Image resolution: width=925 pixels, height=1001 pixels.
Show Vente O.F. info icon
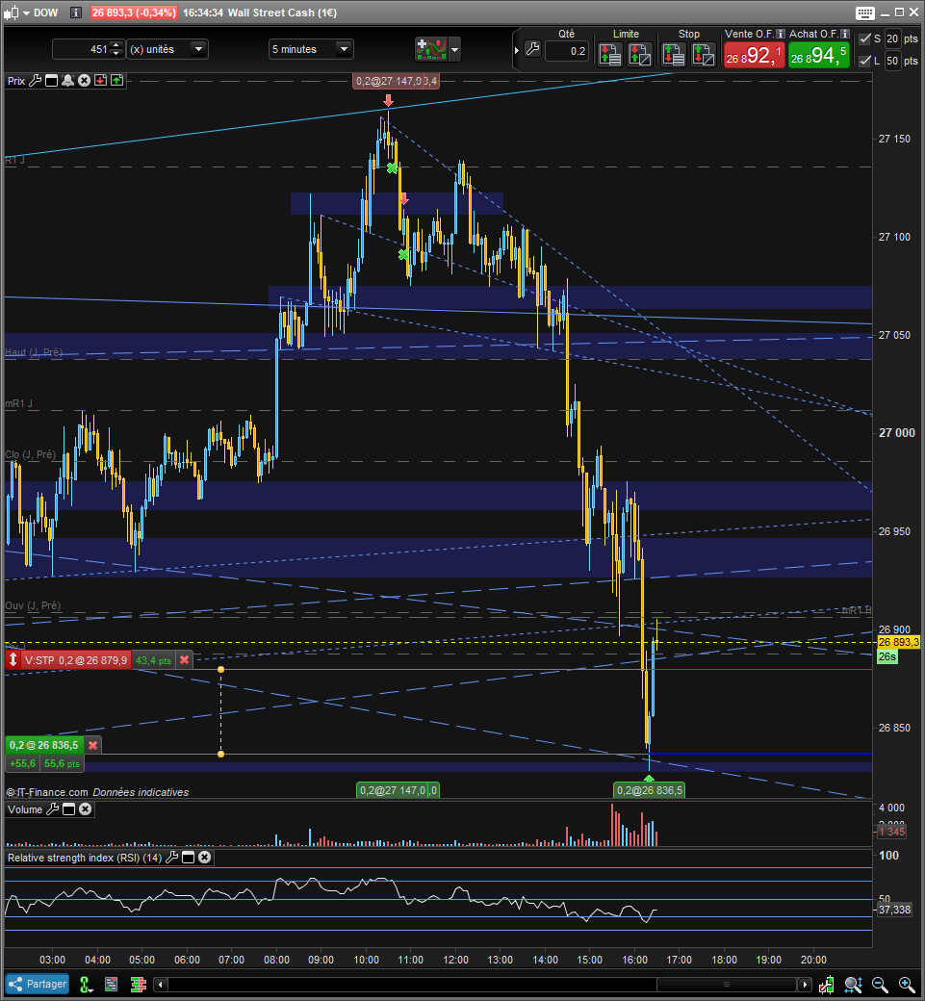780,34
